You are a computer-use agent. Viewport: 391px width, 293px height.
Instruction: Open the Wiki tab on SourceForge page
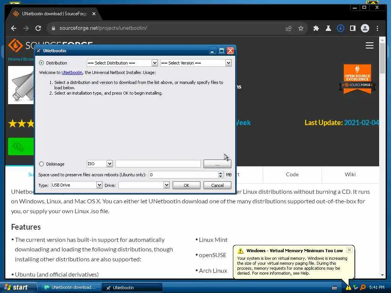350,174
